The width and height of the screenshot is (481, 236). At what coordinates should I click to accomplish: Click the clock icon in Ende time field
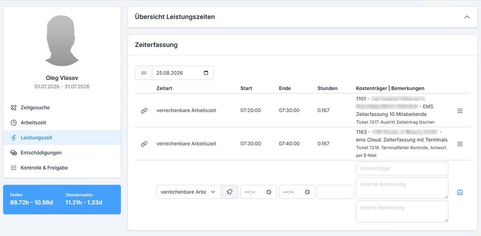(307, 192)
